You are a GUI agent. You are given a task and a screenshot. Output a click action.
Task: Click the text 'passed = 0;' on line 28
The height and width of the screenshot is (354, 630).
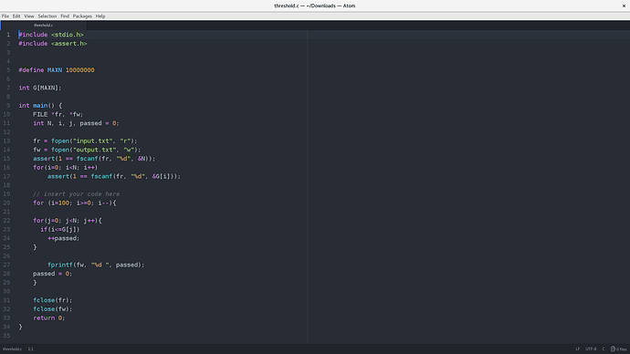coord(53,274)
